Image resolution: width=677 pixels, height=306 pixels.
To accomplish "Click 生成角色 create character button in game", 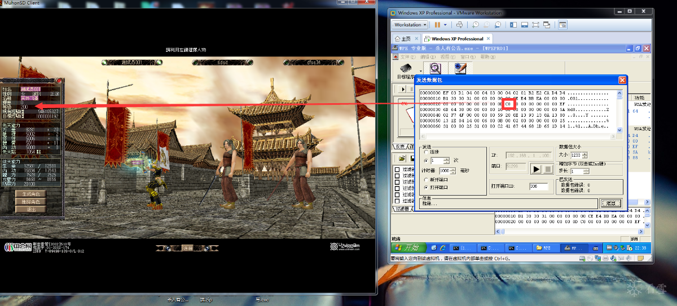I will tap(30, 194).
